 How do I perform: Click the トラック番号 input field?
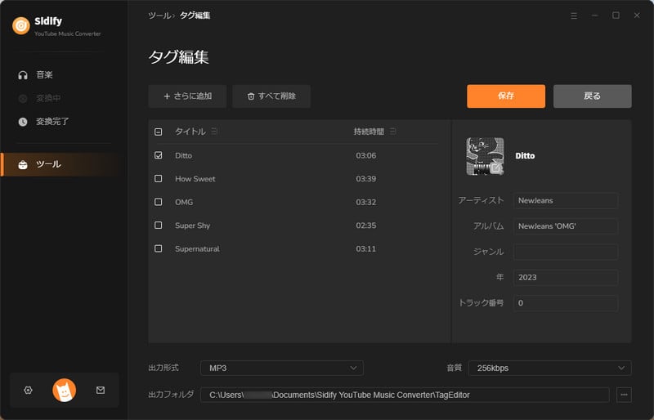(x=565, y=303)
